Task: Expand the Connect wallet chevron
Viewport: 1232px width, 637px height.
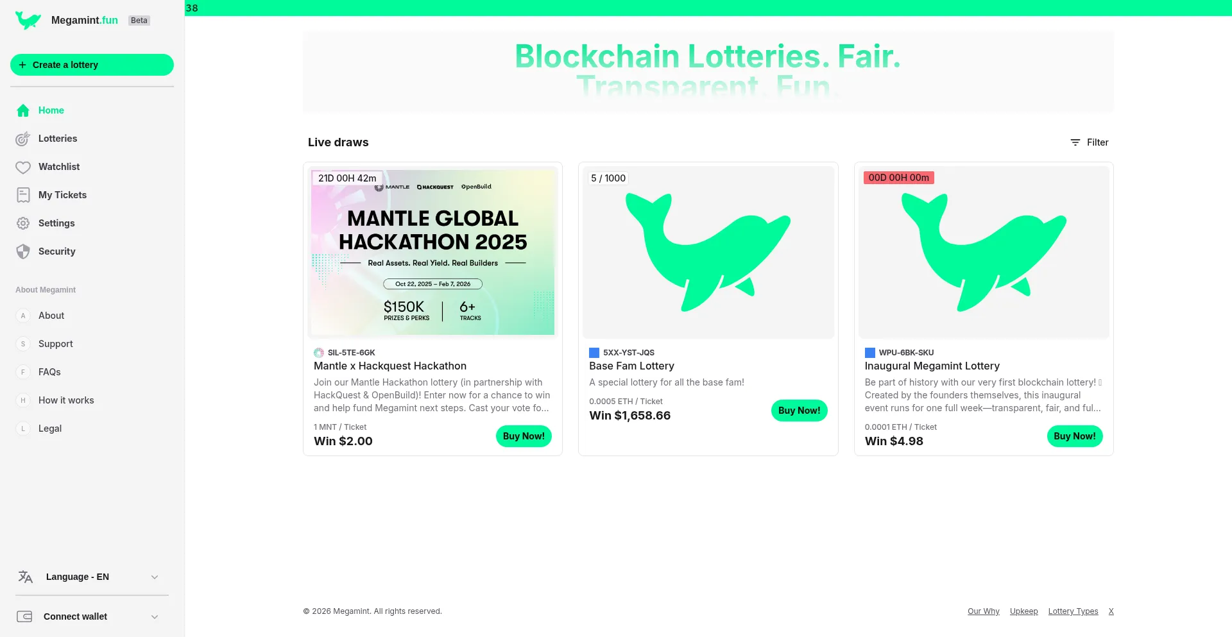Action: 154,617
